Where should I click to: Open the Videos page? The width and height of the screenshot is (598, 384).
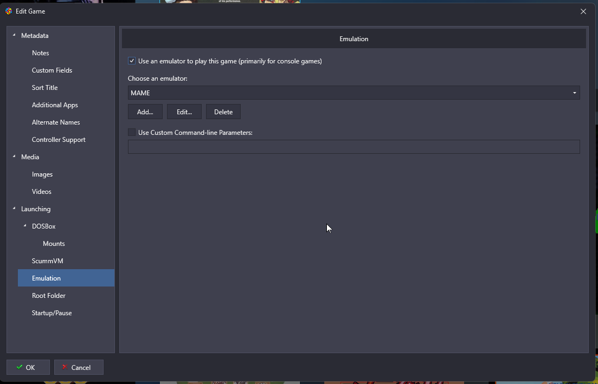pos(42,192)
